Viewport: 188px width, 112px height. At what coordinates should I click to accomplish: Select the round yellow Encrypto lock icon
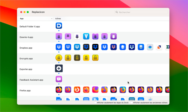click(59, 58)
